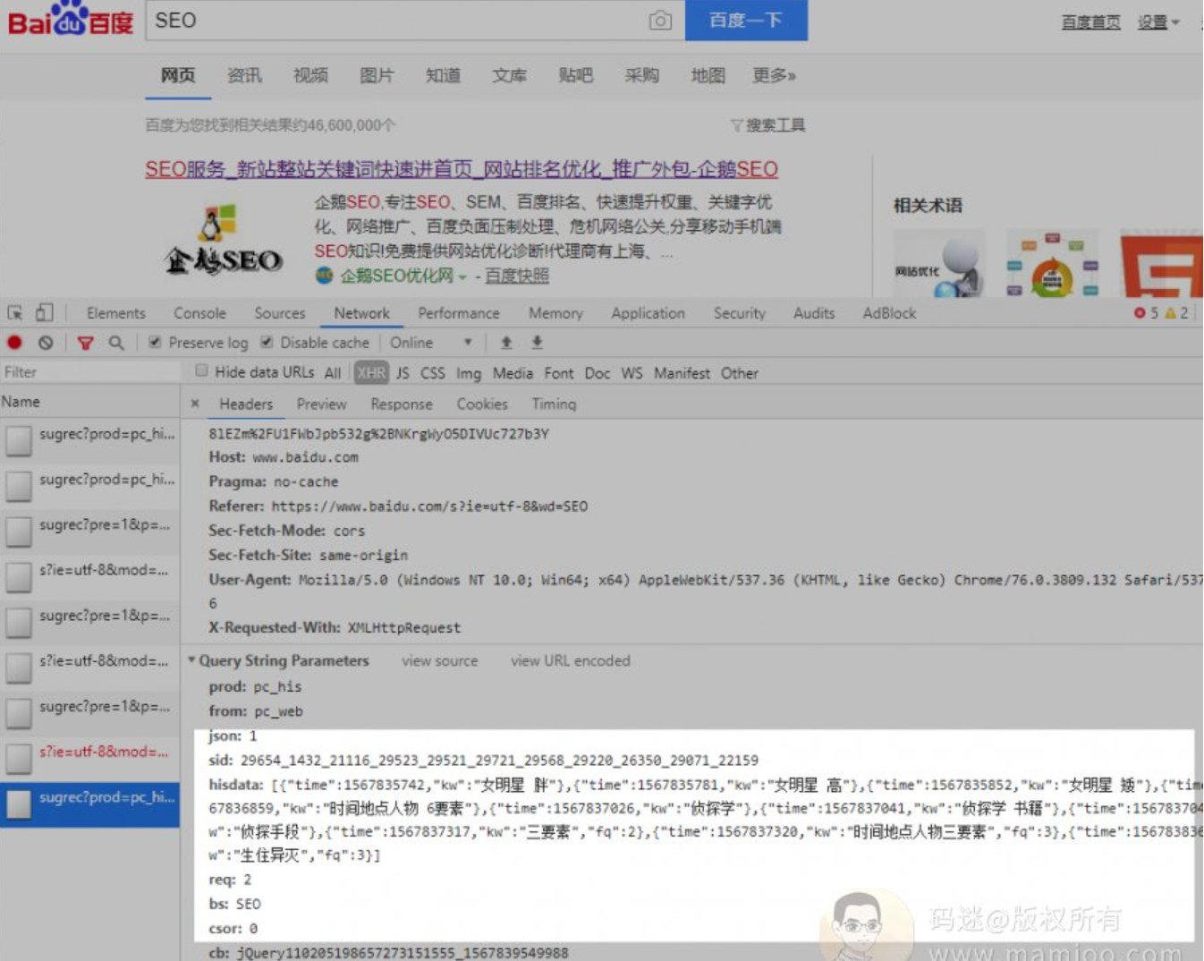1204x961 pixels.
Task: Open the Audits panel
Action: tap(814, 313)
